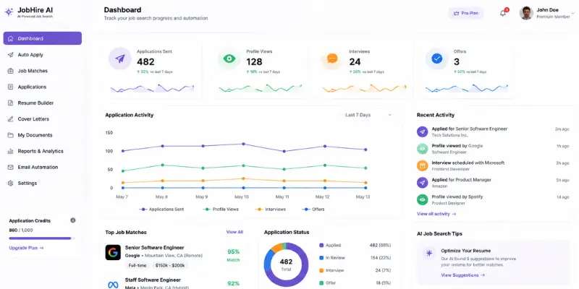
Task: Click the Interview scheduled with Microsoft entry
Action: pyautogui.click(x=493, y=165)
